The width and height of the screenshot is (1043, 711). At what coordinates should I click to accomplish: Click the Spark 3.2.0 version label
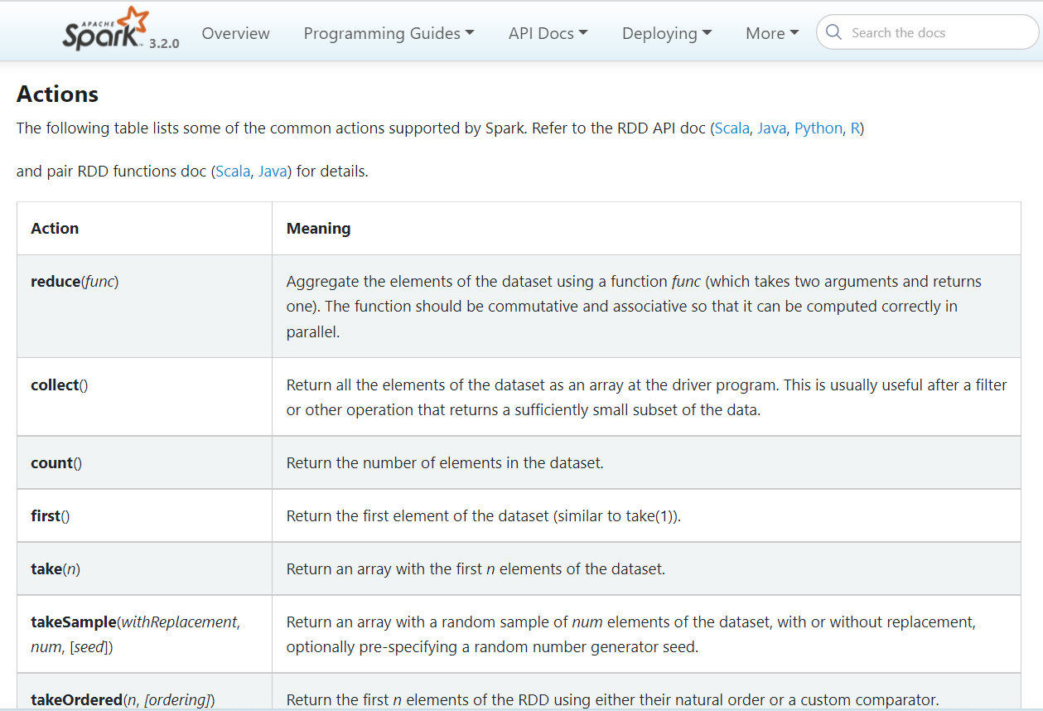pyautogui.click(x=164, y=43)
